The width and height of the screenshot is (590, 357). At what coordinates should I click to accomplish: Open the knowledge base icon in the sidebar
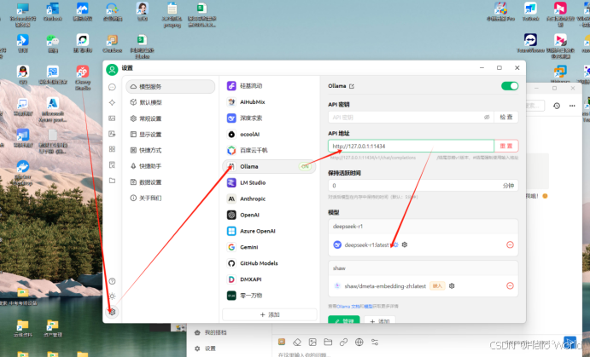tap(112, 164)
